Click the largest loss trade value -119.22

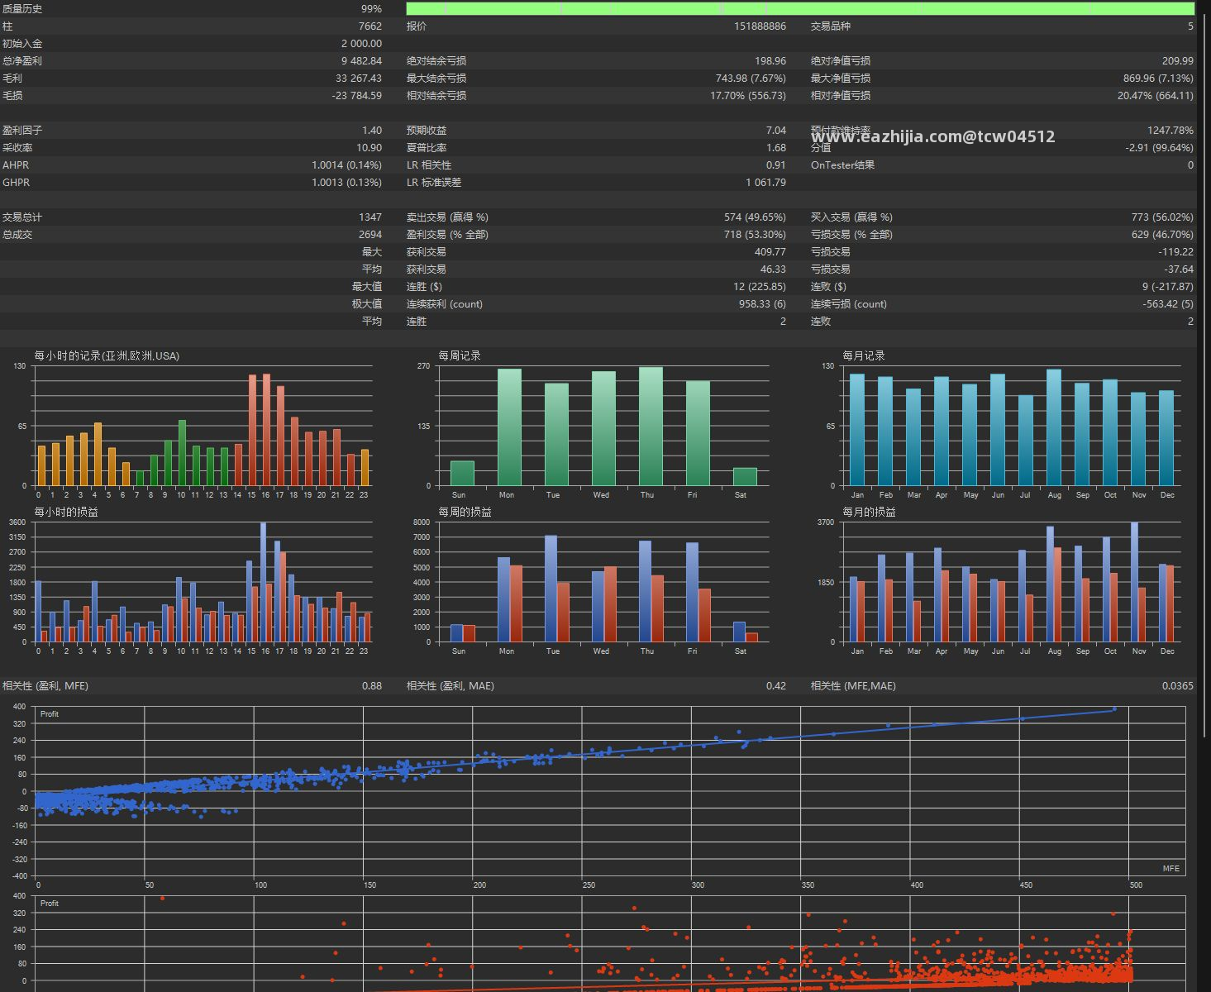pyautogui.click(x=1176, y=252)
